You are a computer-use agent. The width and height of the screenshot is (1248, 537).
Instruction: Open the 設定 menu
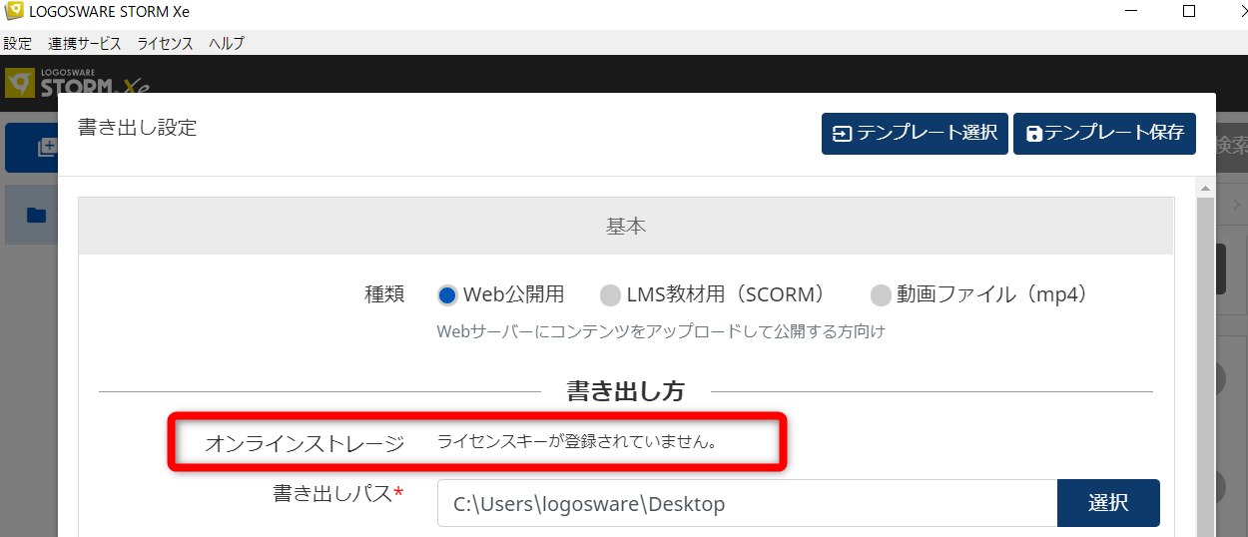pyautogui.click(x=18, y=44)
